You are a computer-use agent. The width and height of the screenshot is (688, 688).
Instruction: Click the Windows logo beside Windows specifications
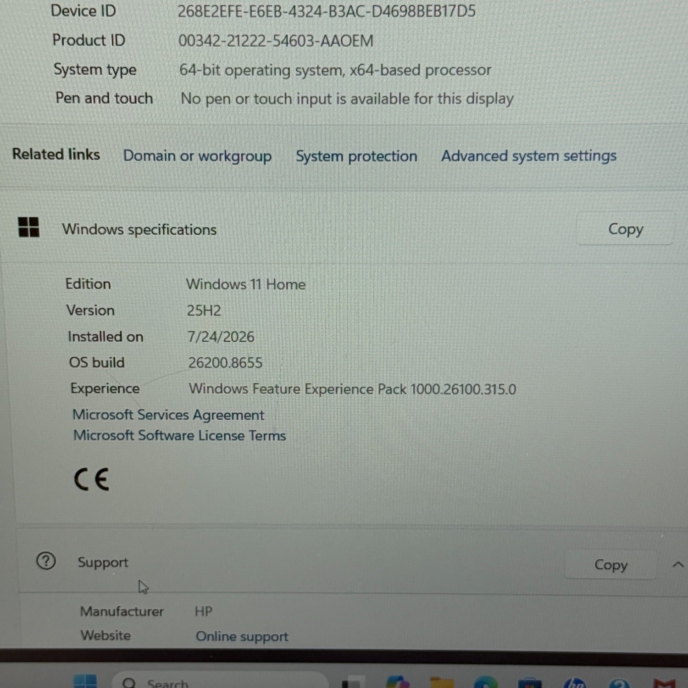(28, 227)
